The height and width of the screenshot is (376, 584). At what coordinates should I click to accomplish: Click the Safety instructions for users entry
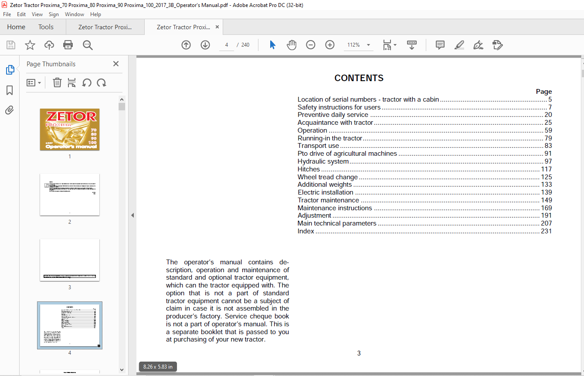click(x=424, y=107)
